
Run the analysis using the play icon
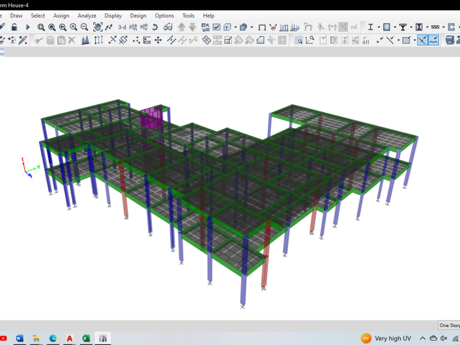[x=28, y=27]
